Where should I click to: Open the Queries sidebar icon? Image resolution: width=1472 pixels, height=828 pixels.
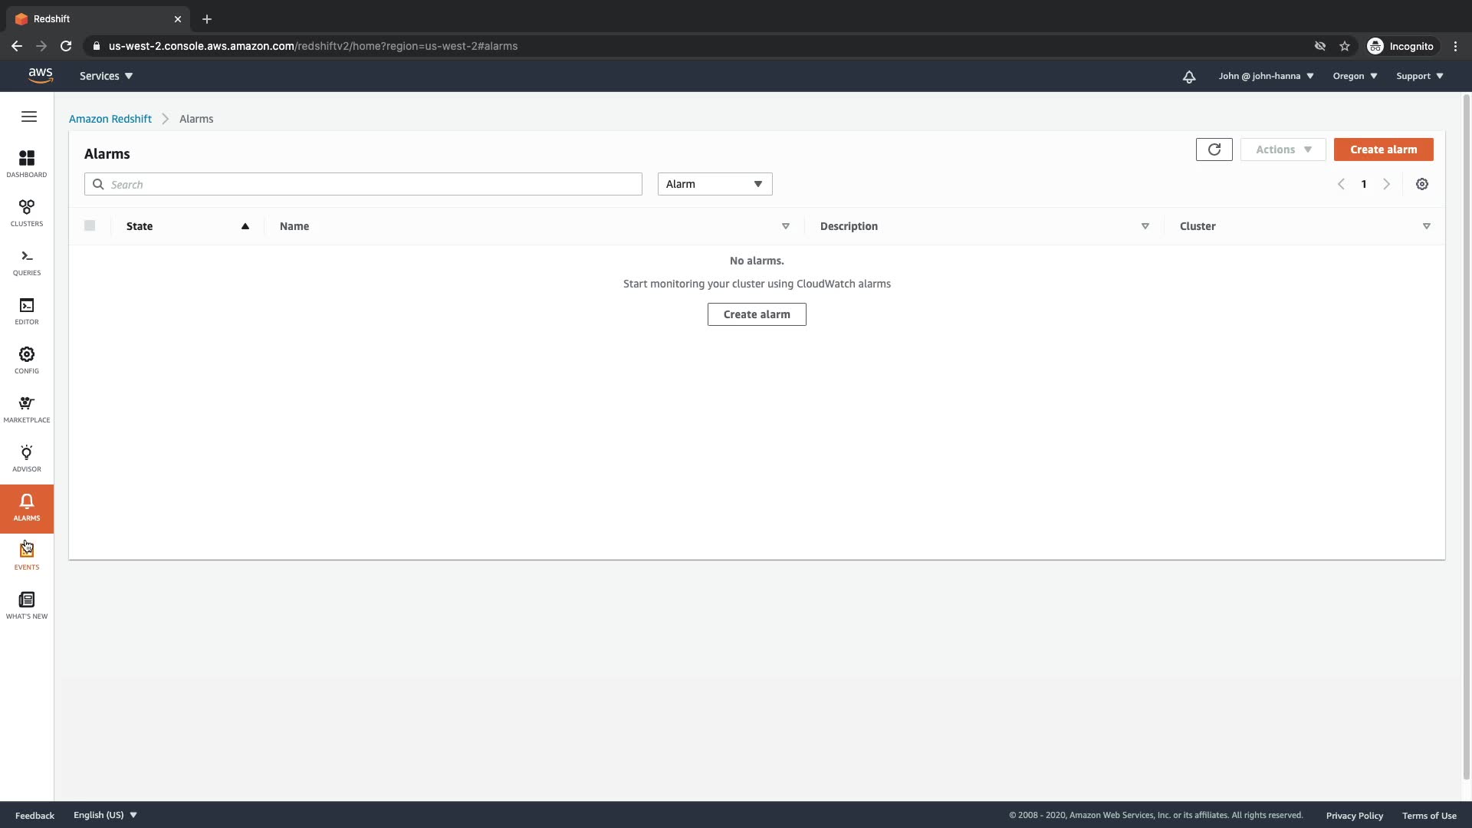[27, 261]
